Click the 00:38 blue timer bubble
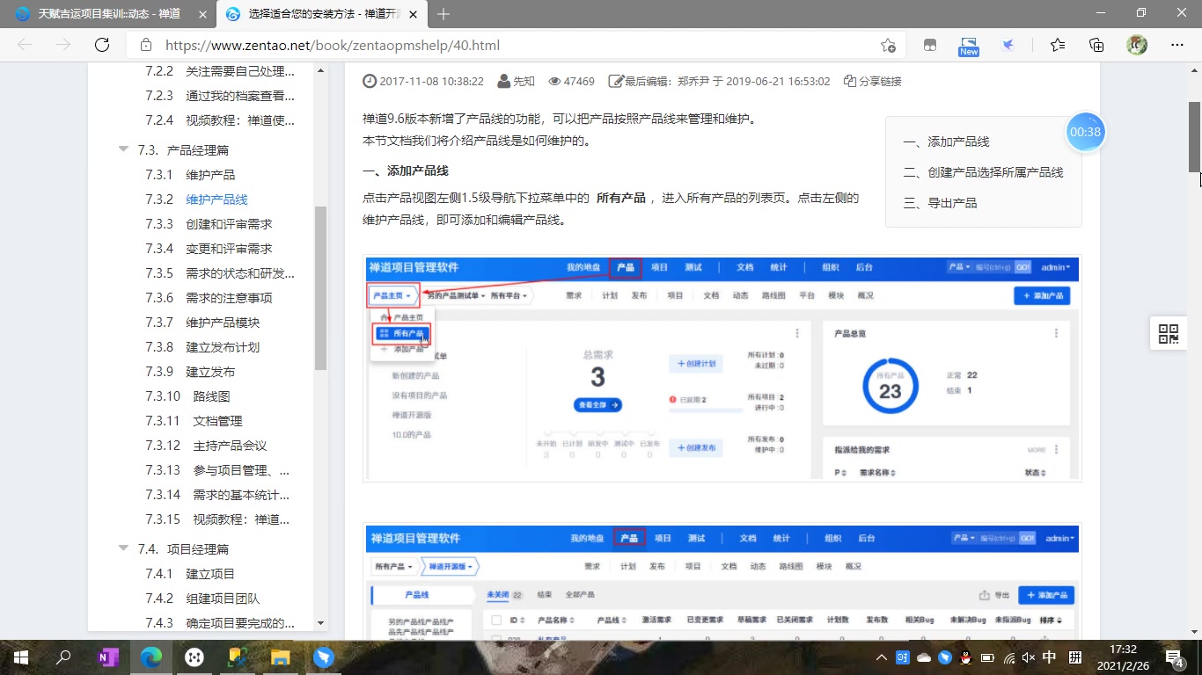 [1086, 132]
